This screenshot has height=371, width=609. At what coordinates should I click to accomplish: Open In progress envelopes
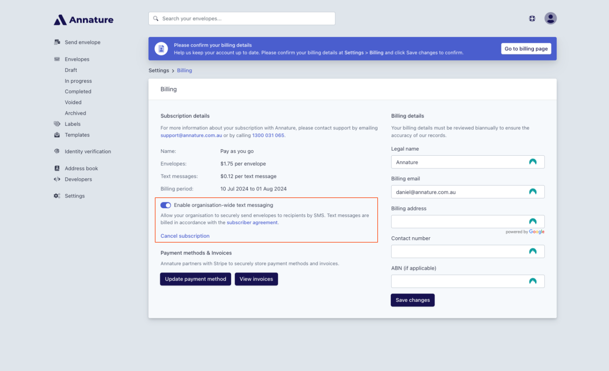(x=78, y=81)
